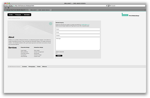Open the bookmarks book icon
The image size is (150, 98).
6,8
